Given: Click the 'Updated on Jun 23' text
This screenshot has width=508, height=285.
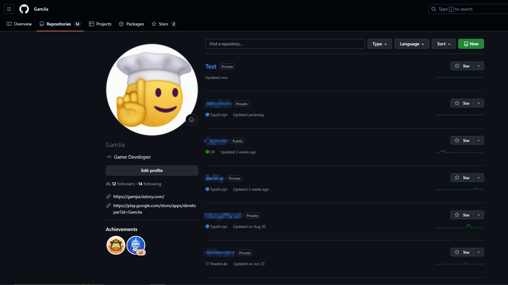Looking at the screenshot, I should tap(249, 264).
